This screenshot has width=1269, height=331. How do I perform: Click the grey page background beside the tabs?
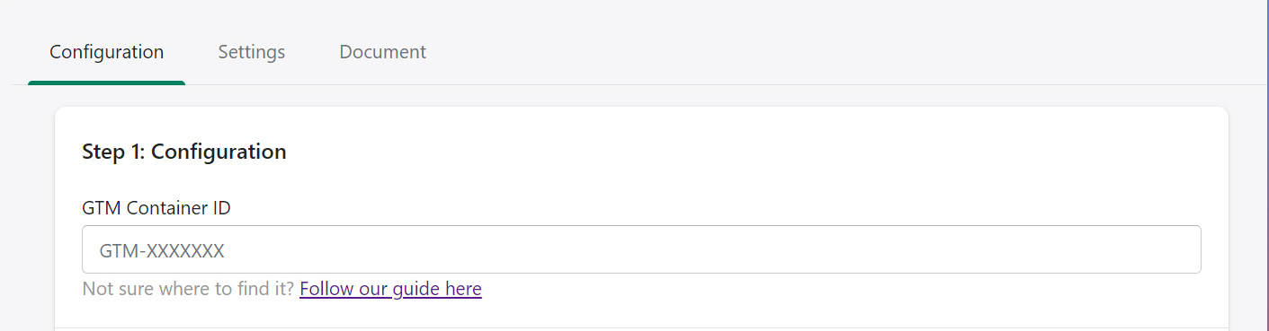coord(809,49)
